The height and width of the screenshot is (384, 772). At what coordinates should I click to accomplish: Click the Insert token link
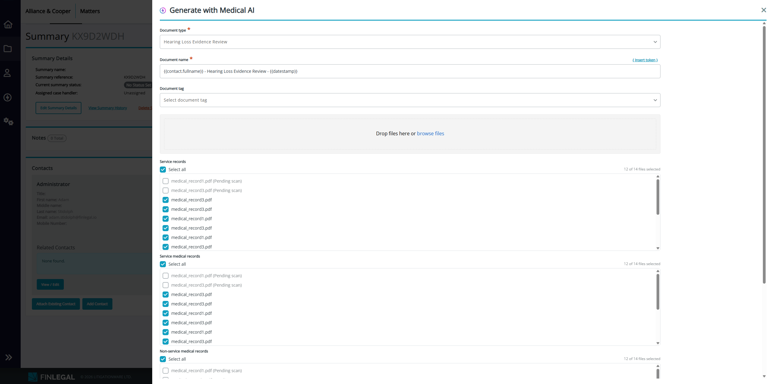[645, 60]
